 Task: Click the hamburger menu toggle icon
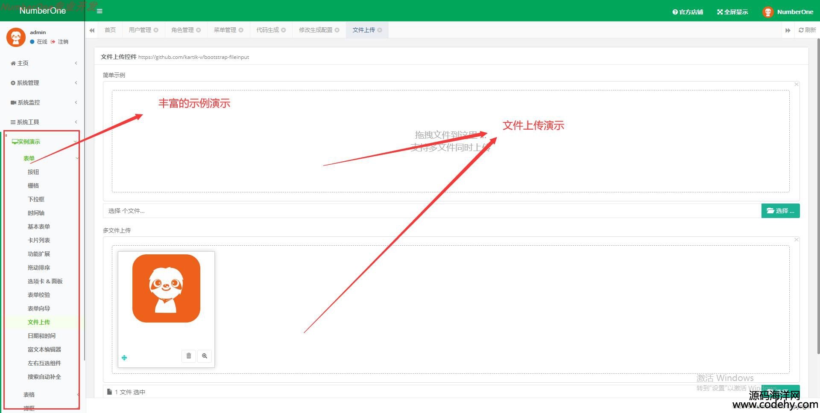(x=100, y=11)
